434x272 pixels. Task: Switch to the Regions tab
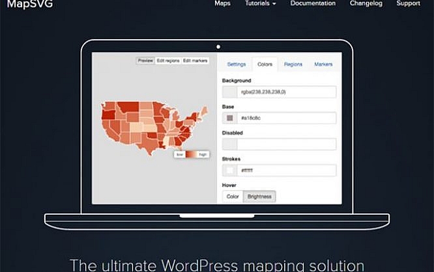tap(293, 64)
